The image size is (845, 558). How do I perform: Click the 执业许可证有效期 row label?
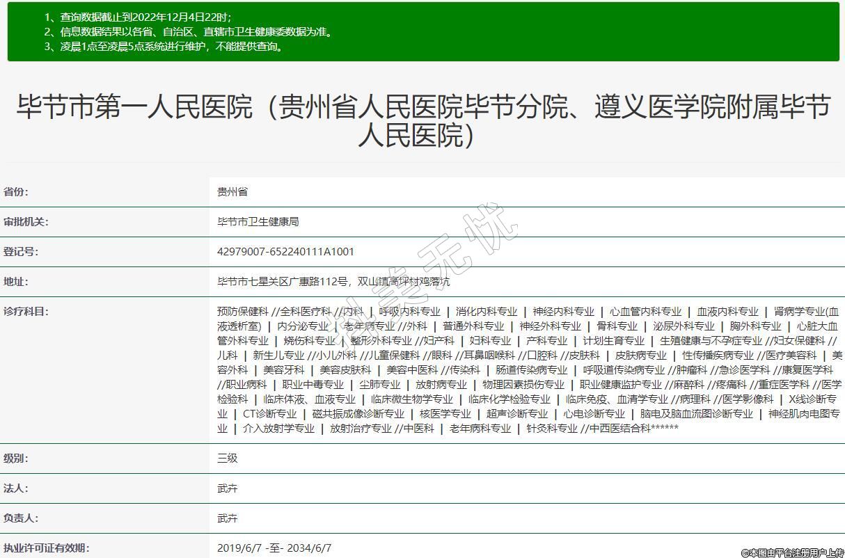tap(46, 548)
